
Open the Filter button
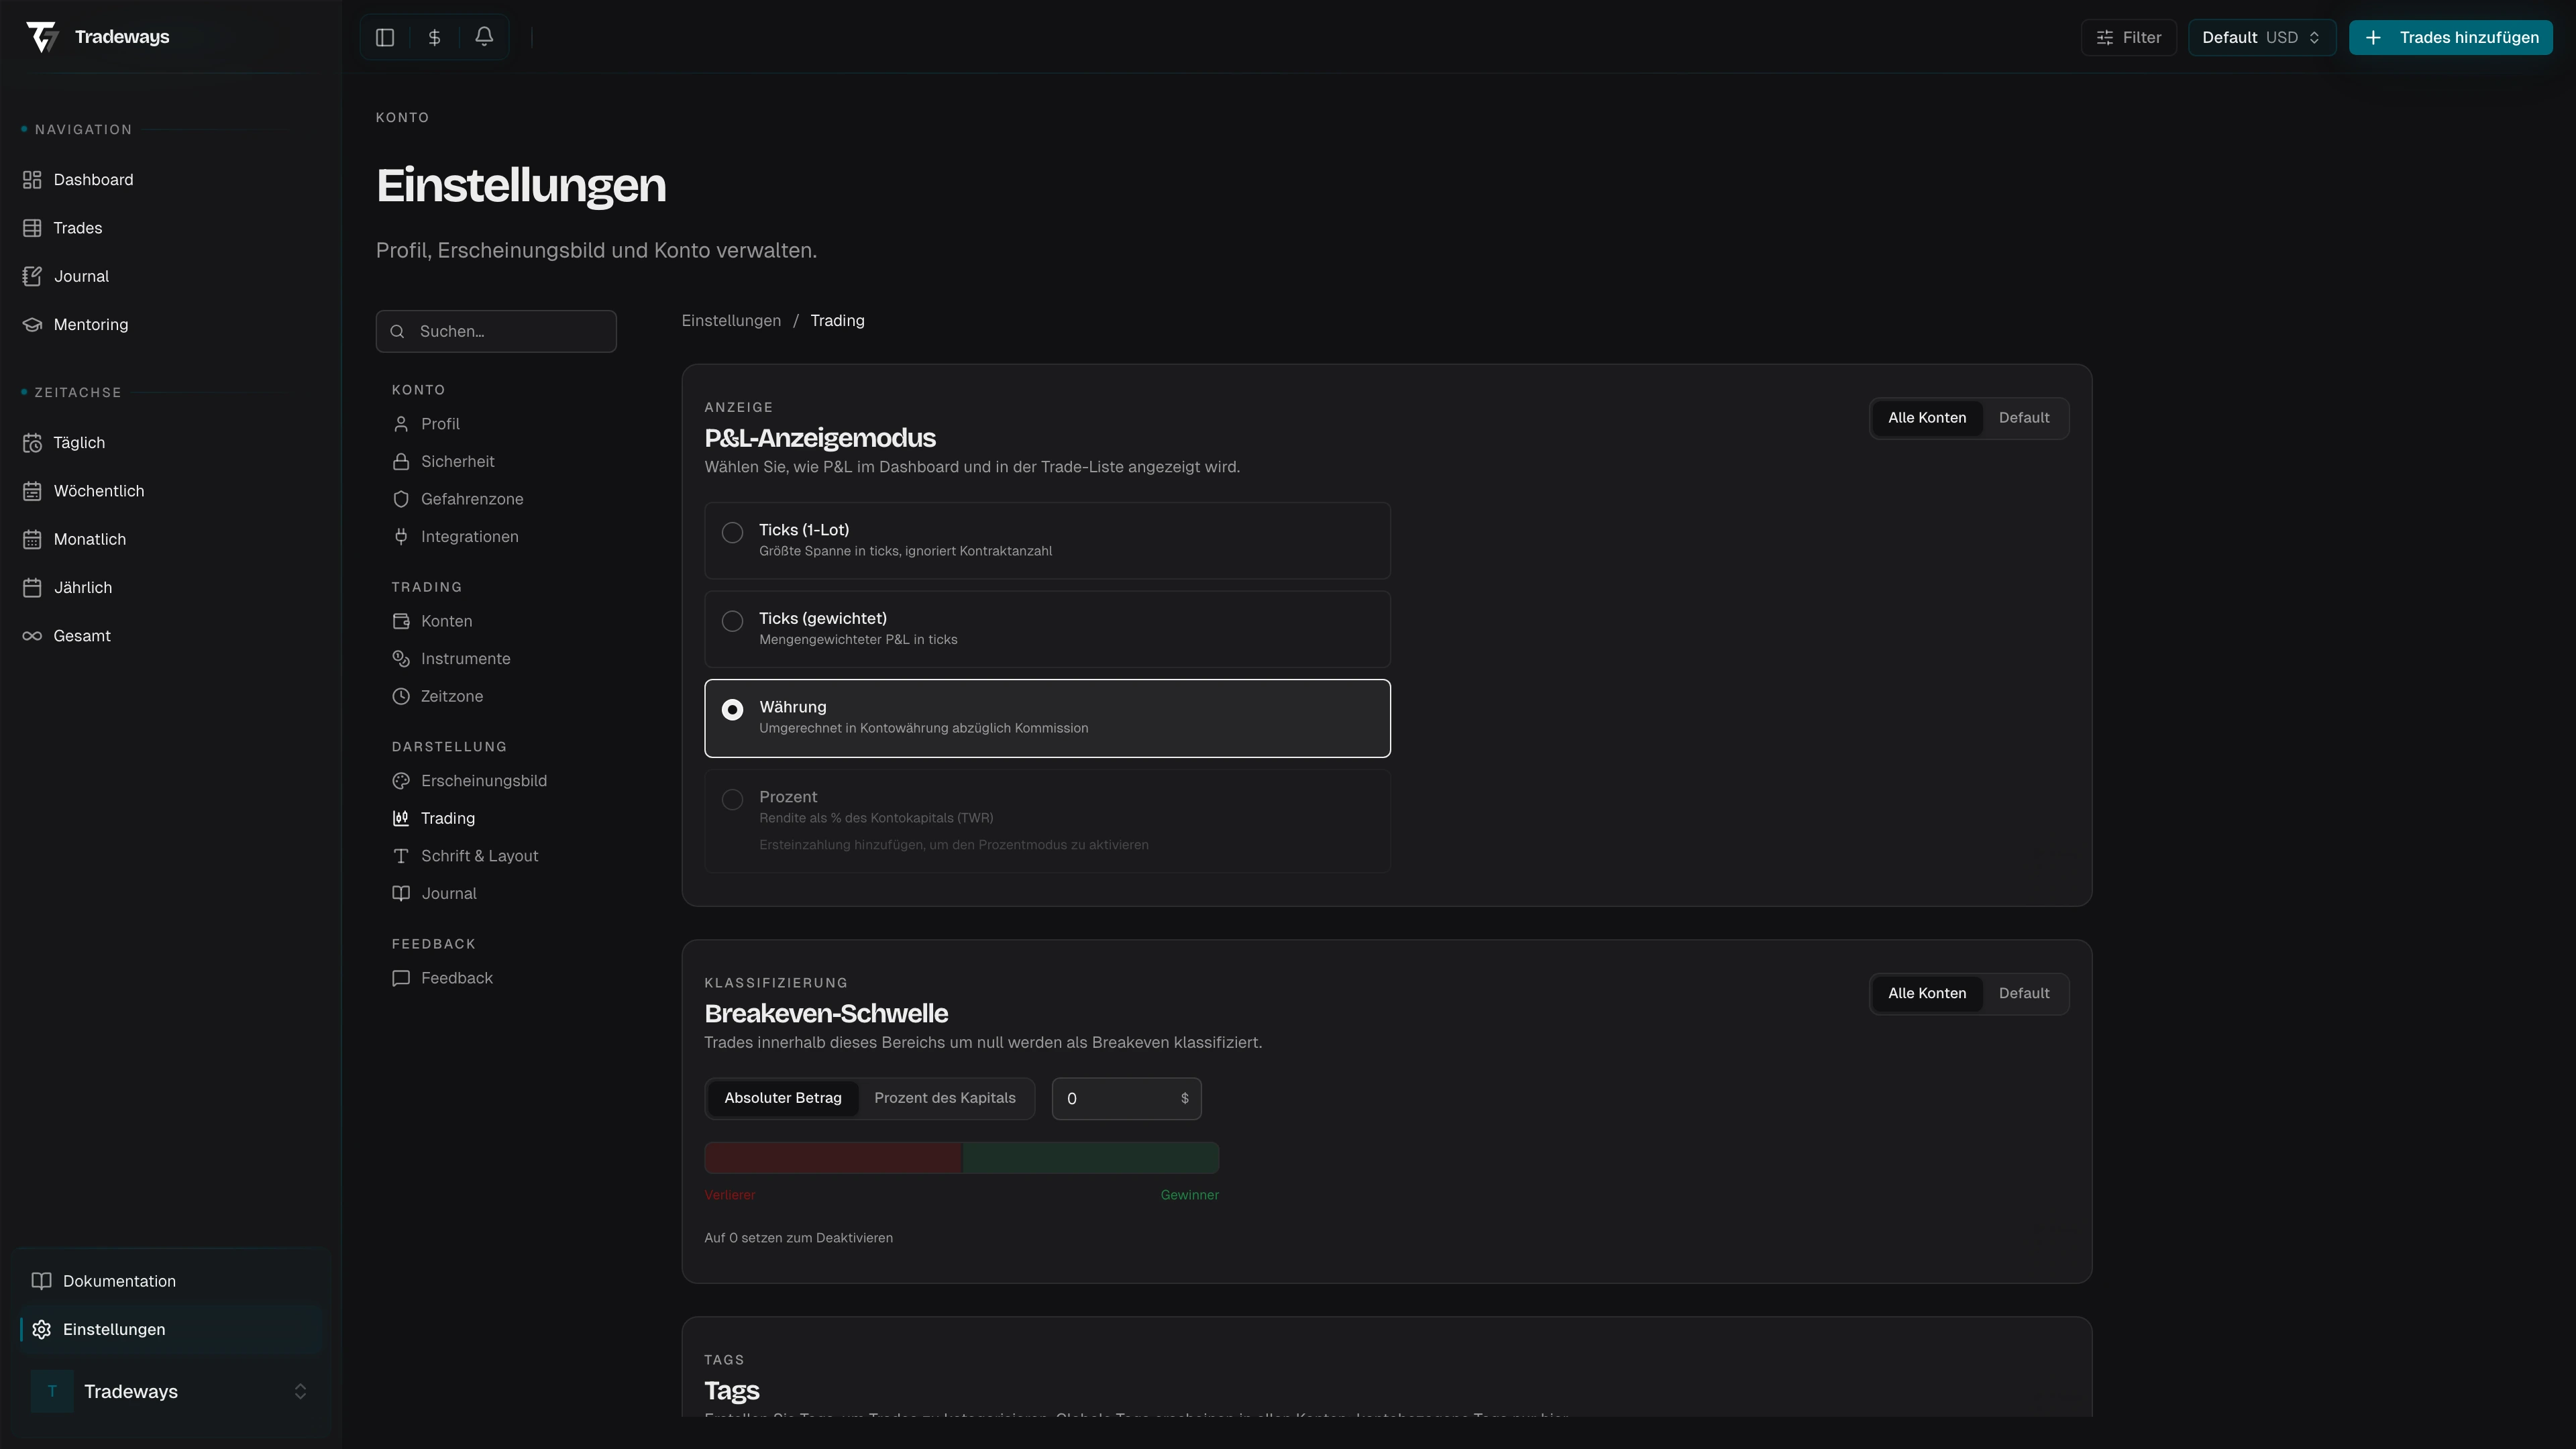pos(2128,37)
